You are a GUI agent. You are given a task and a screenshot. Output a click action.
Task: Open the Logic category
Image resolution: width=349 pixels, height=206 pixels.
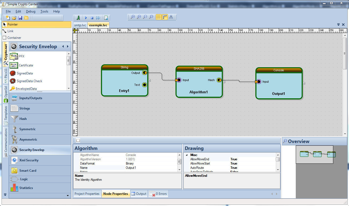coord(40,179)
